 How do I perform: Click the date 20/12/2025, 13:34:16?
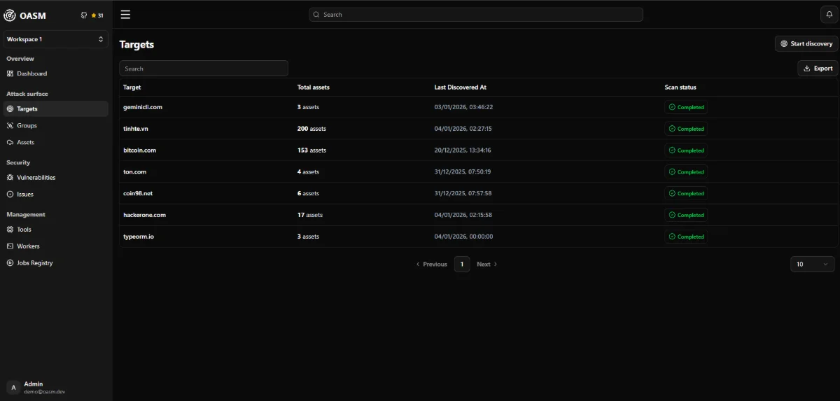click(x=463, y=150)
